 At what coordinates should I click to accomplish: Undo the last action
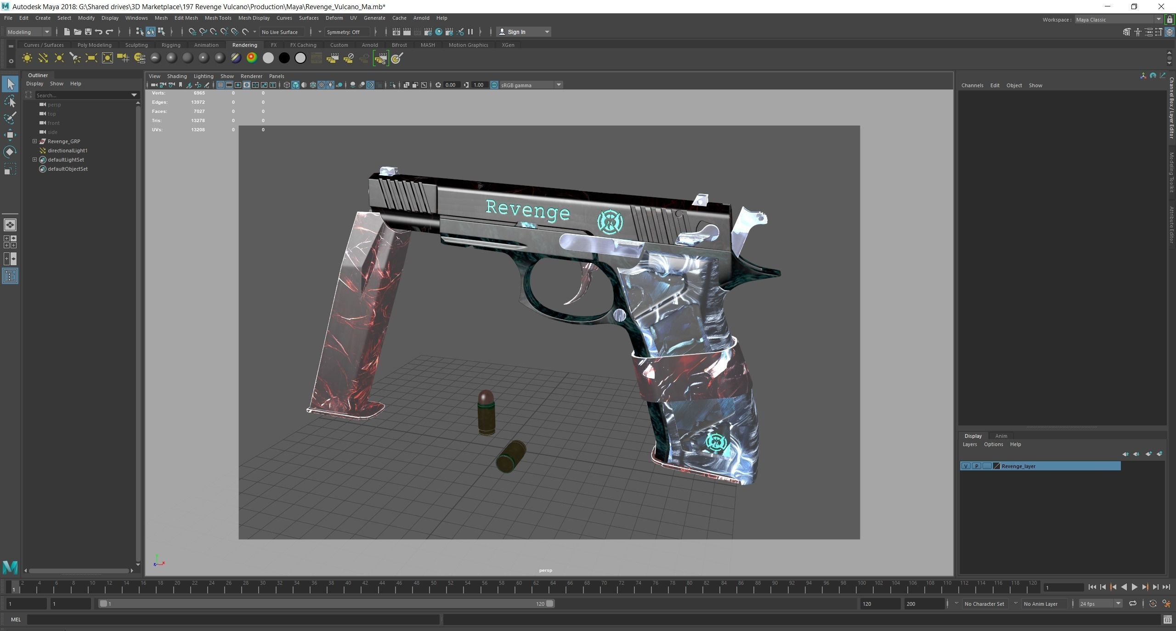click(x=98, y=32)
